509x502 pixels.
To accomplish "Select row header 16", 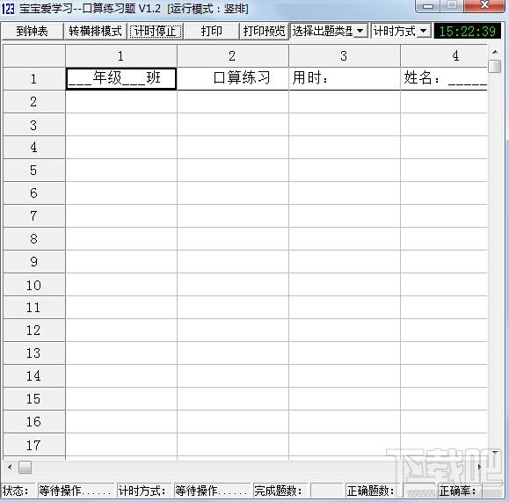I will pyautogui.click(x=33, y=422).
